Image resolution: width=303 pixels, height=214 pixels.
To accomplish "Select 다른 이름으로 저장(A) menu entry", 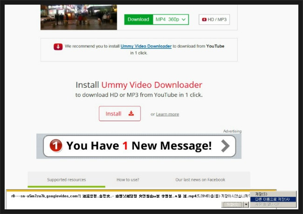I will (273, 199).
